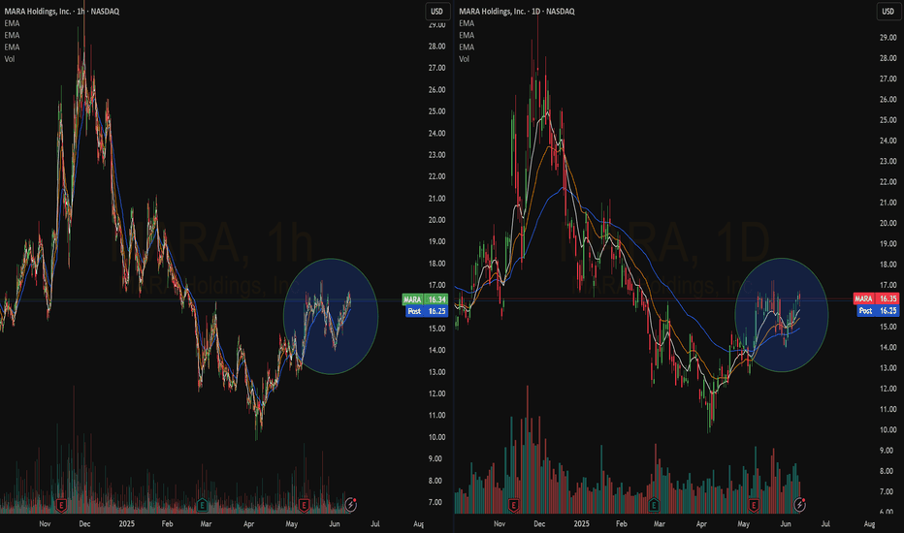This screenshot has height=533, width=904.
Task: Click the Post 16.25 tag on 1h chart
Action: [x=427, y=311]
